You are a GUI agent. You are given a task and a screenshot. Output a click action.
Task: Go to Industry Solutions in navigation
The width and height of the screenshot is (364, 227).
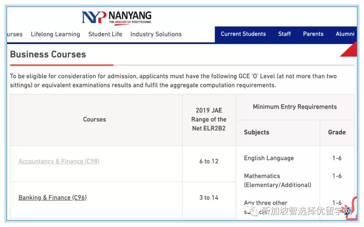156,34
